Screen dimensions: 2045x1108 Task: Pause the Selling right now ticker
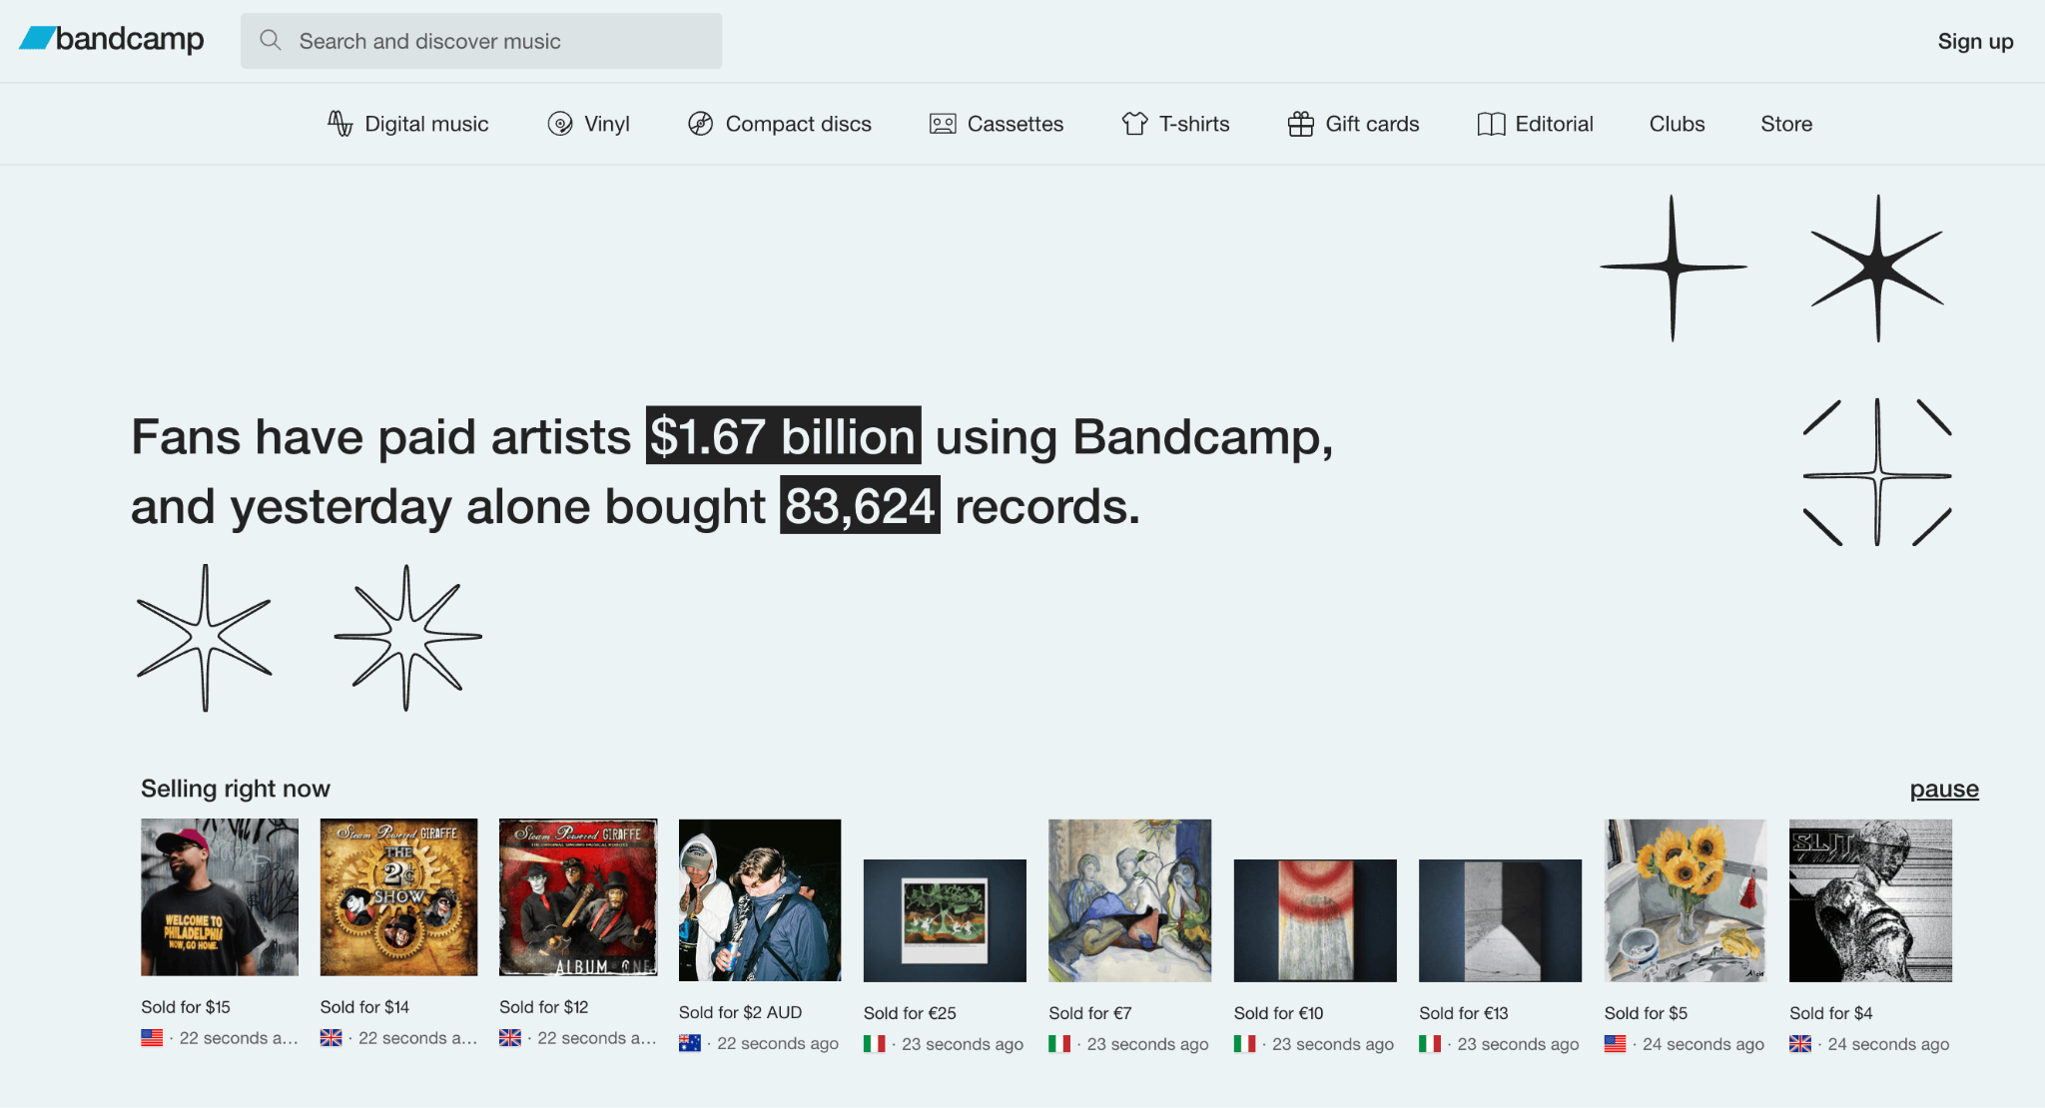tap(1942, 789)
